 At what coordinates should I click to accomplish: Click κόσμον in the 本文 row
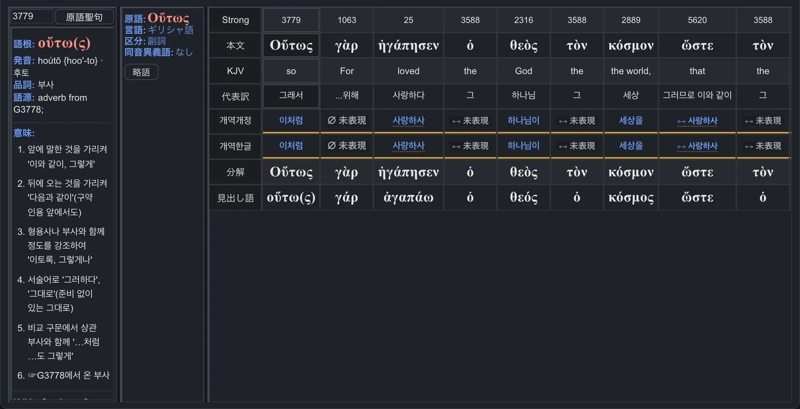(631, 45)
